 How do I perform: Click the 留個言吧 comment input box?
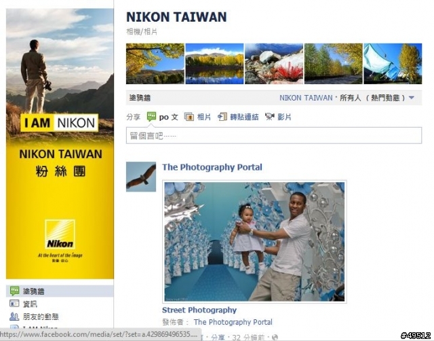pyautogui.click(x=274, y=136)
